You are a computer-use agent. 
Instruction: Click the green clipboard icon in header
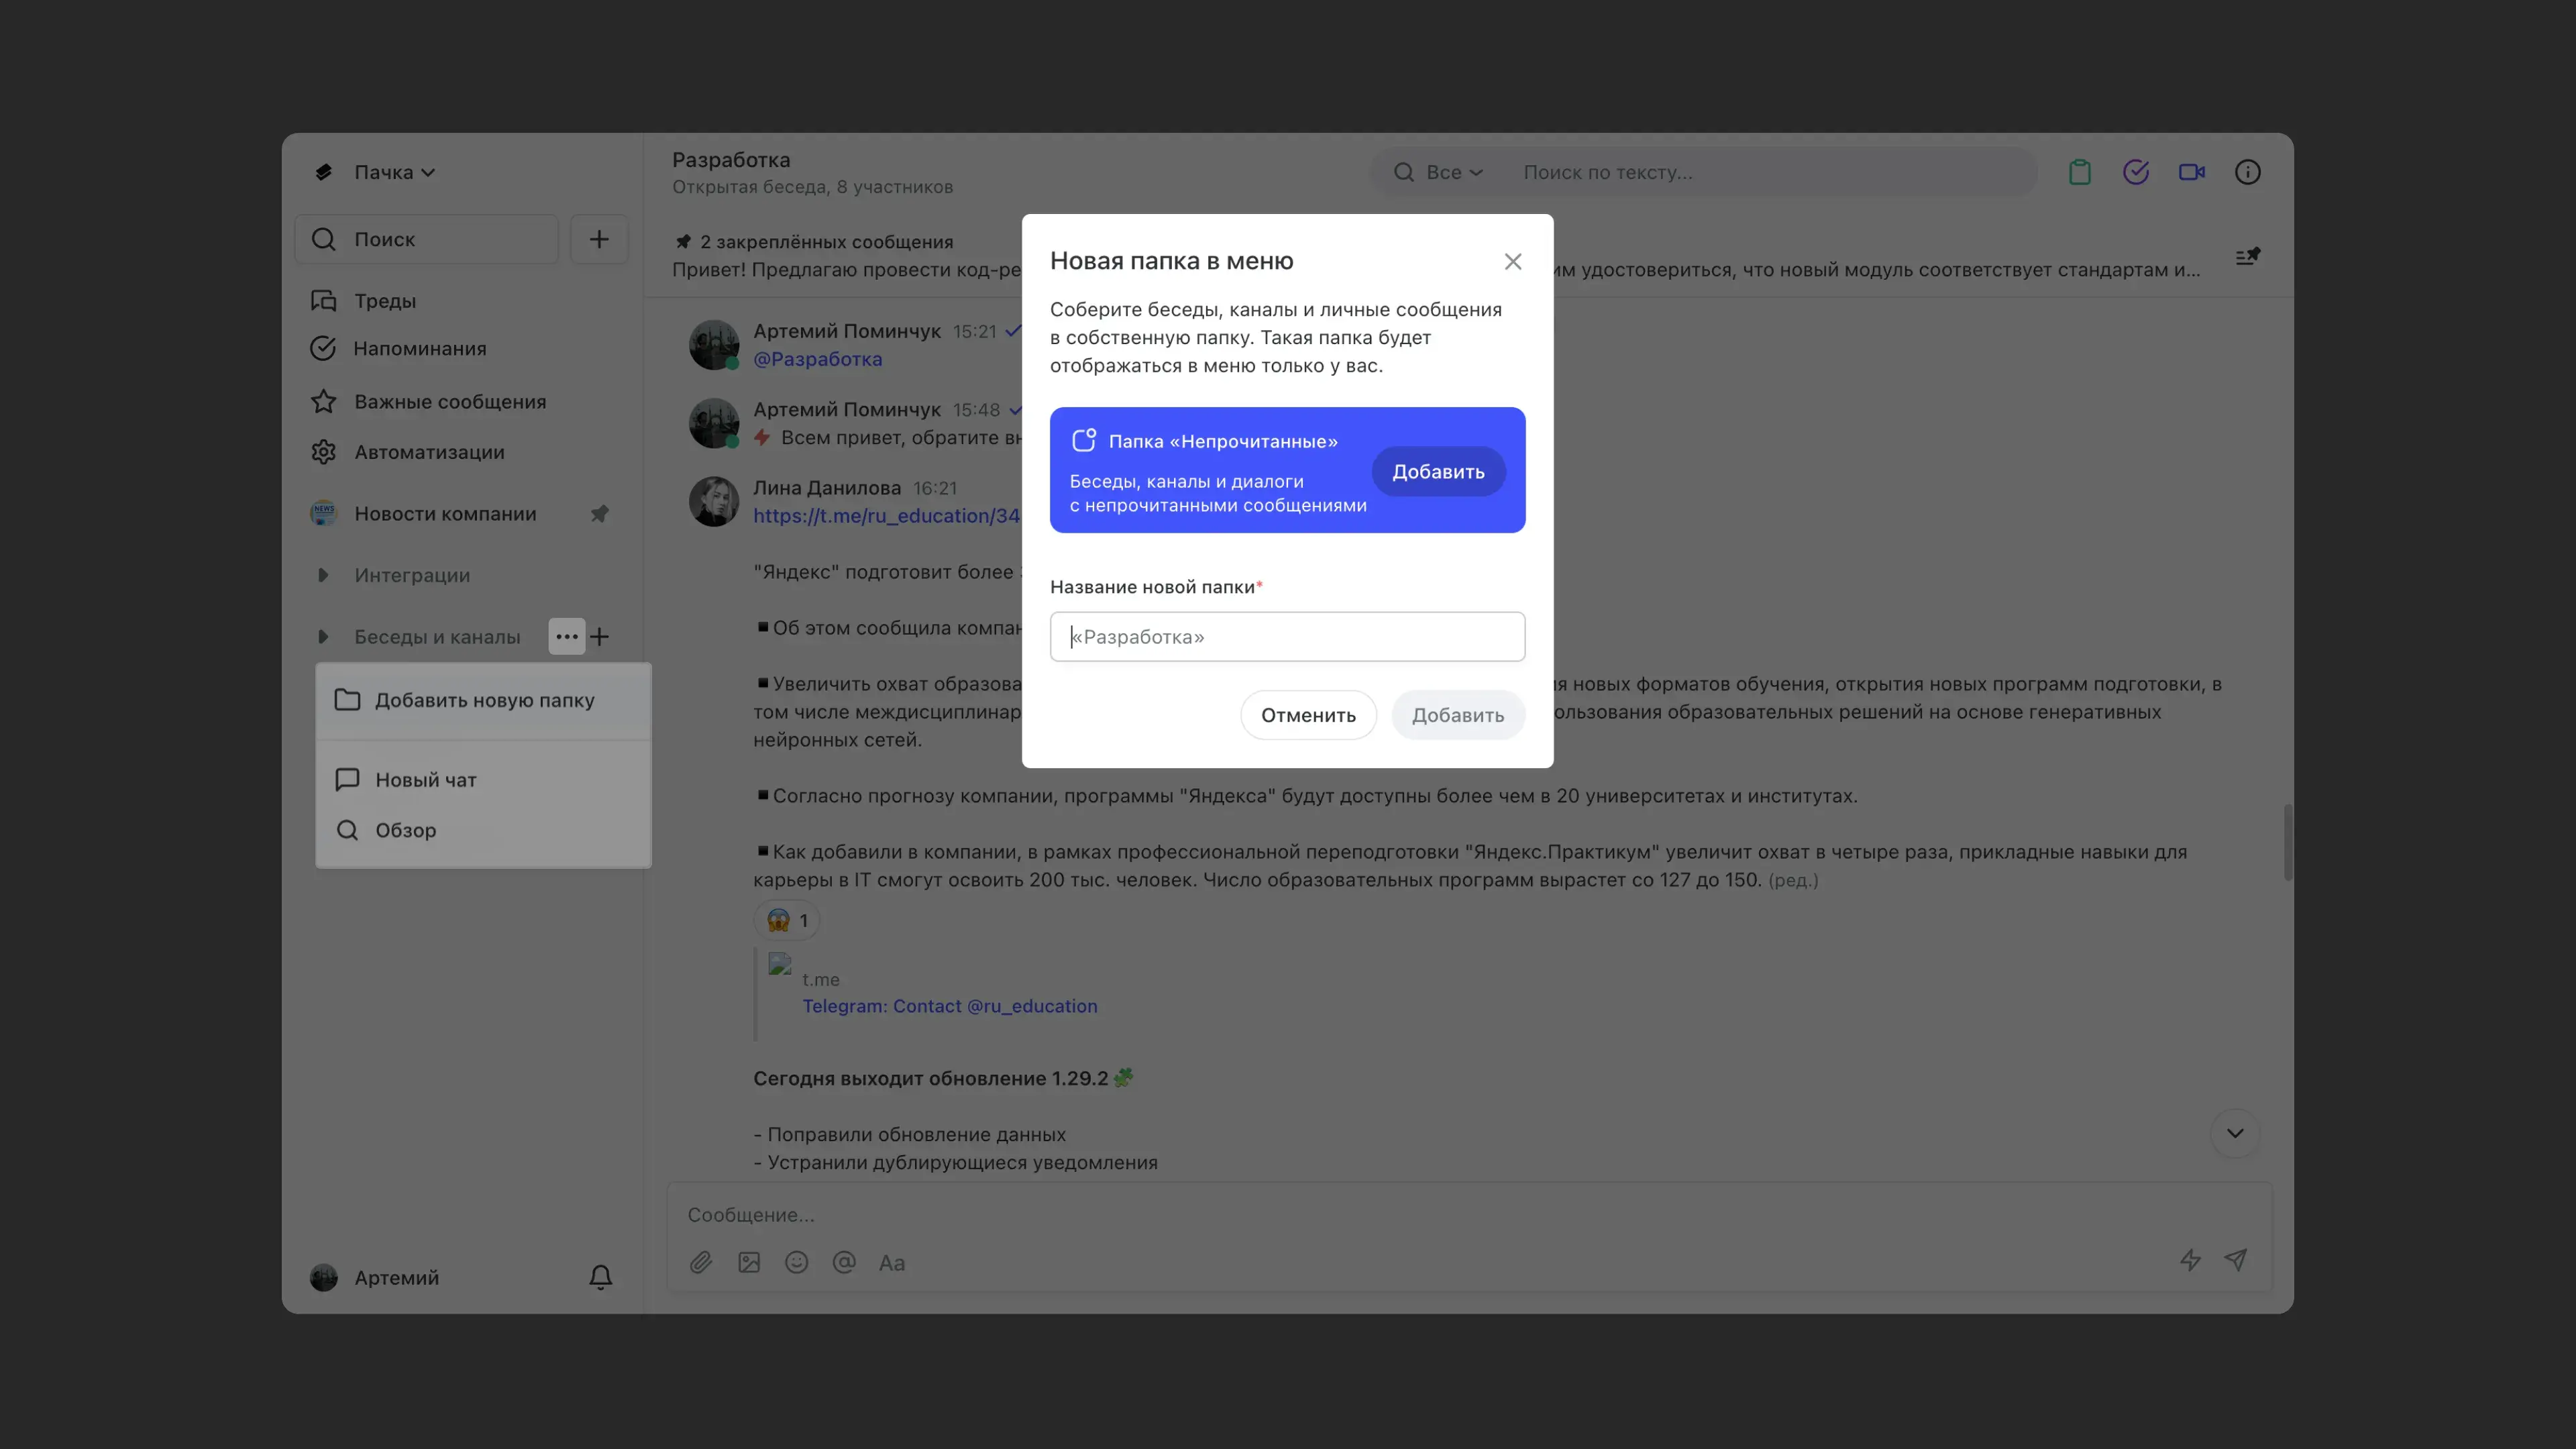[2079, 172]
